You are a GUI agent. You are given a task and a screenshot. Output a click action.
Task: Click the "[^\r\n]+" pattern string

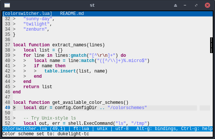coord(102,55)
